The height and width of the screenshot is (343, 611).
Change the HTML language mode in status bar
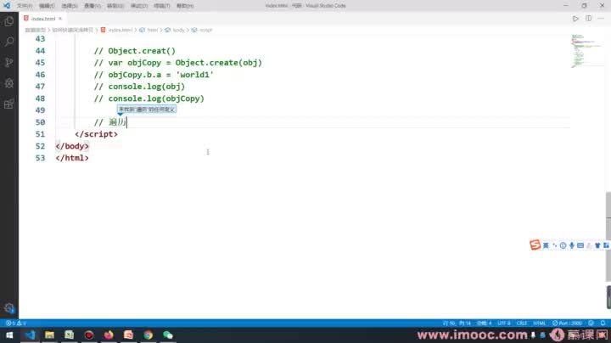540,323
